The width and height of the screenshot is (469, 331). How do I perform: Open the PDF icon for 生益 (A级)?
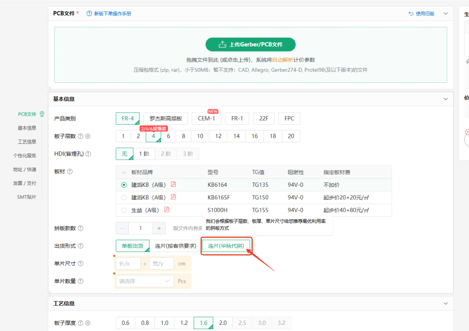(167, 210)
